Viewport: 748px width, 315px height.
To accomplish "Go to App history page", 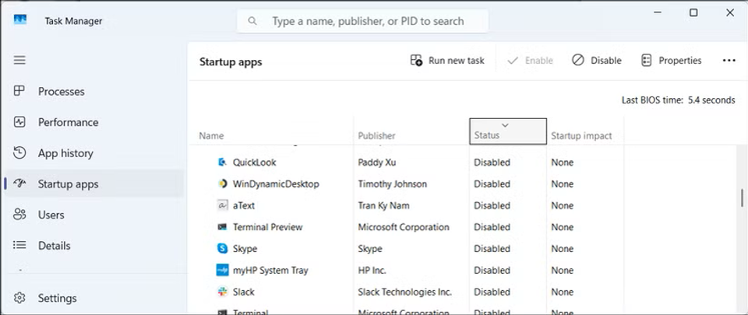I will pyautogui.click(x=94, y=153).
